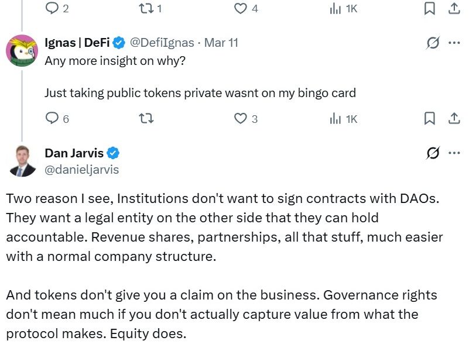This screenshot has width=469, height=351.
Task: View top tweet's 1K views analytics
Action: point(336,8)
